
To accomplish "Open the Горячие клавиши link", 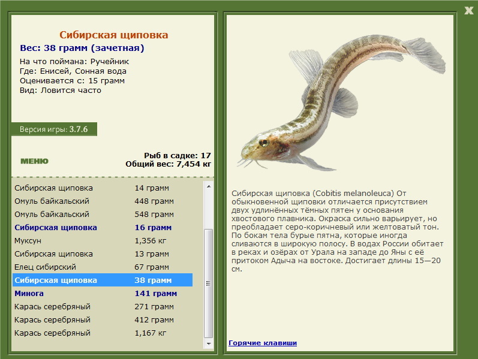I will [x=263, y=343].
